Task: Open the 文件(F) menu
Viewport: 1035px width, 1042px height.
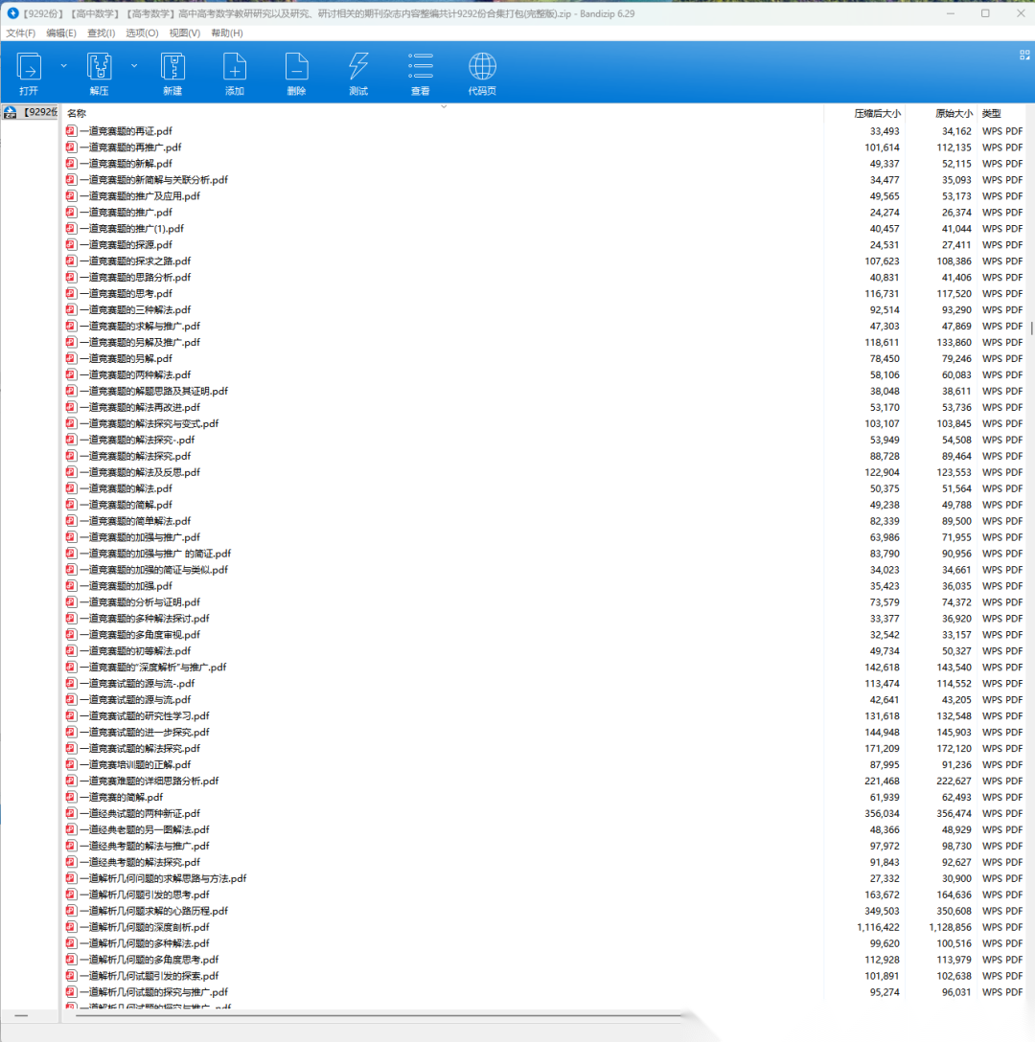Action: coord(20,33)
